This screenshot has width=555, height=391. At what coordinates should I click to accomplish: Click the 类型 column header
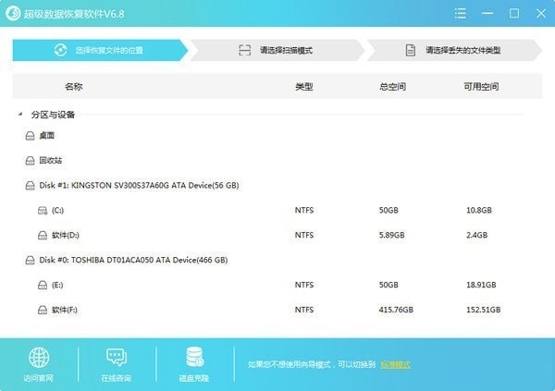coord(304,86)
